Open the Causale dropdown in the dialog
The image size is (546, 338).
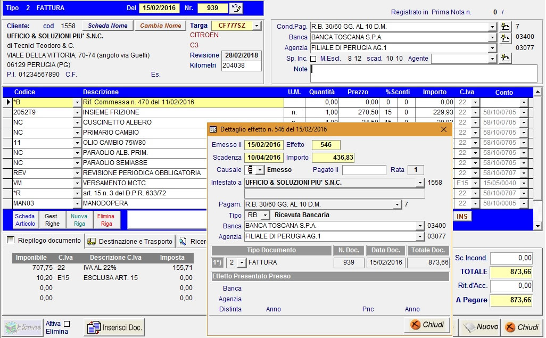(260, 170)
